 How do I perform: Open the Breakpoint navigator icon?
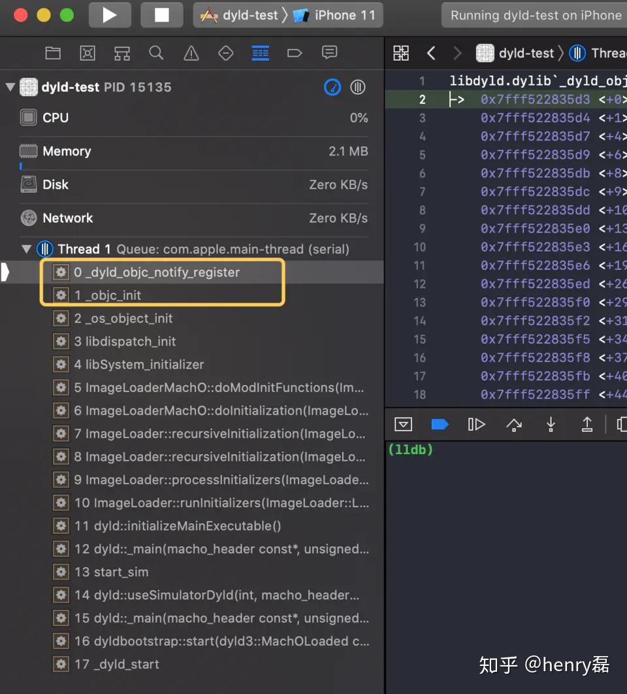(x=295, y=53)
